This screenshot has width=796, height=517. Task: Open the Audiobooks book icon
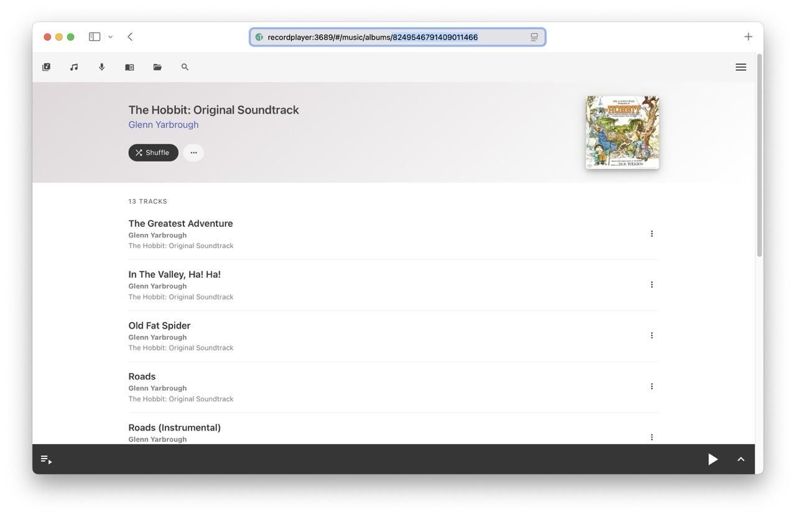(x=129, y=67)
